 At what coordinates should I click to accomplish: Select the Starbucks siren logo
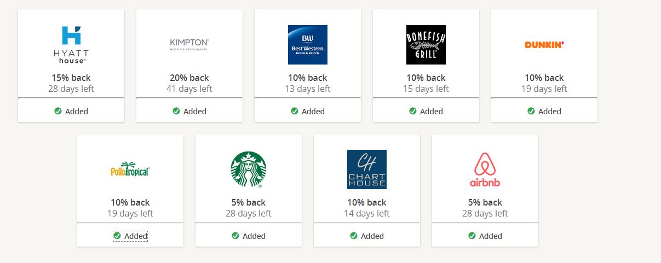click(249, 170)
